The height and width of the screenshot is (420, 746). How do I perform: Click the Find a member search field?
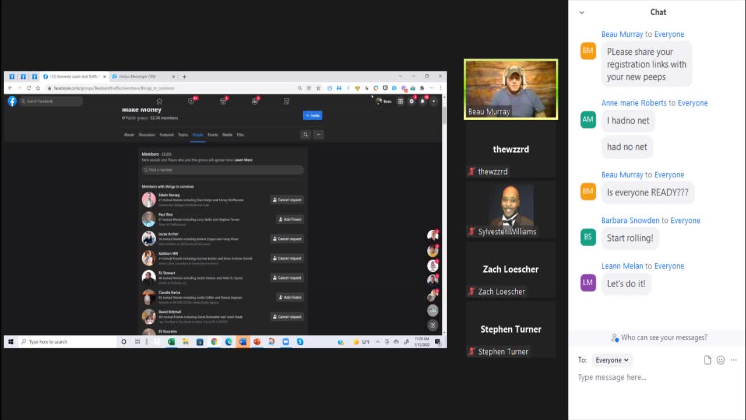coord(223,170)
